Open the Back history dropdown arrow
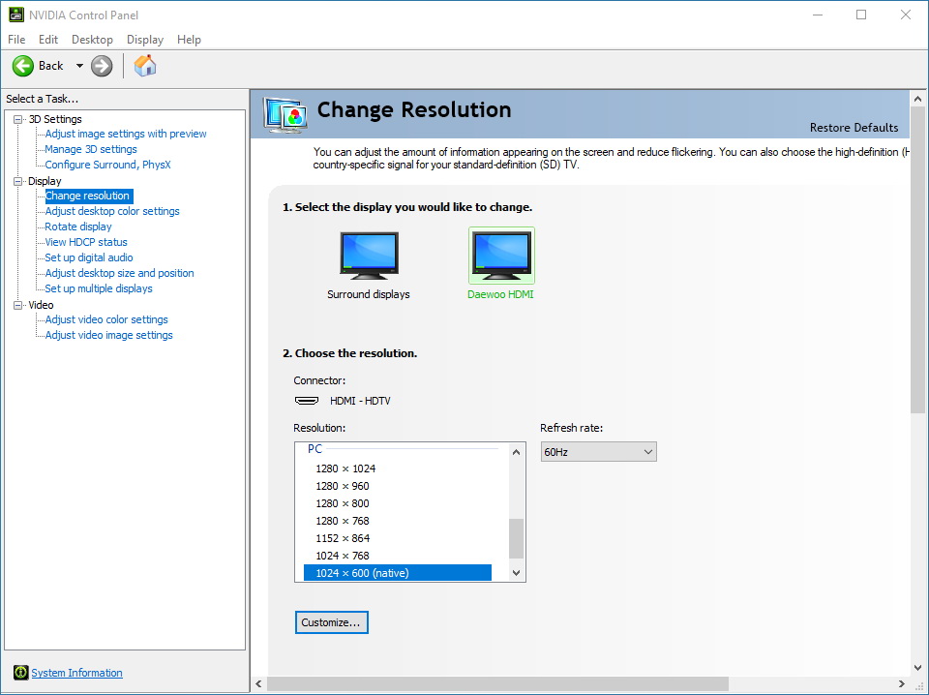Image resolution: width=929 pixels, height=695 pixels. coord(79,66)
